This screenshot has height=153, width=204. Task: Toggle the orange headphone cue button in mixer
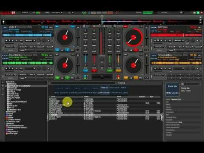119,70
